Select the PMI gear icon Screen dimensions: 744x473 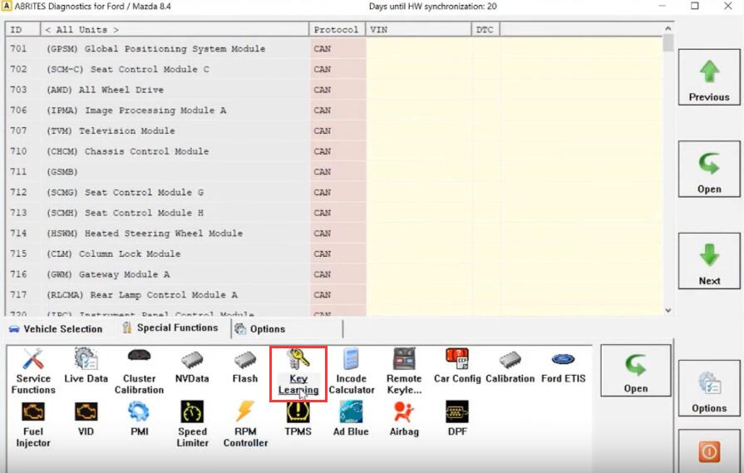click(139, 419)
